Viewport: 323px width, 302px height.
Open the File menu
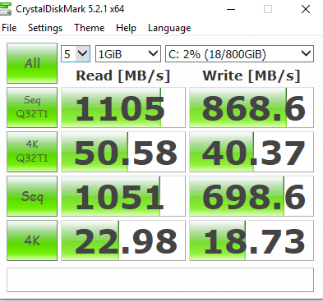(x=9, y=28)
